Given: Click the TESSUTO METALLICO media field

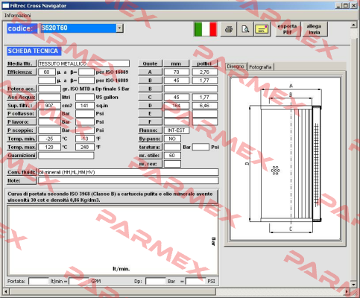Looking at the screenshot, I should 83,63.
